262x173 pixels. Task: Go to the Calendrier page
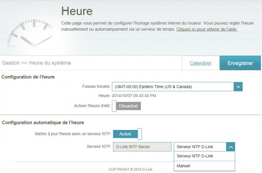pyautogui.click(x=200, y=63)
